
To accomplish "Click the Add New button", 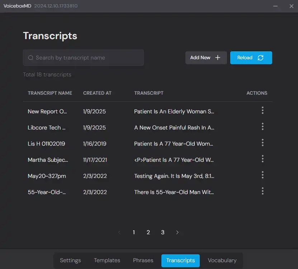I will pos(206,58).
